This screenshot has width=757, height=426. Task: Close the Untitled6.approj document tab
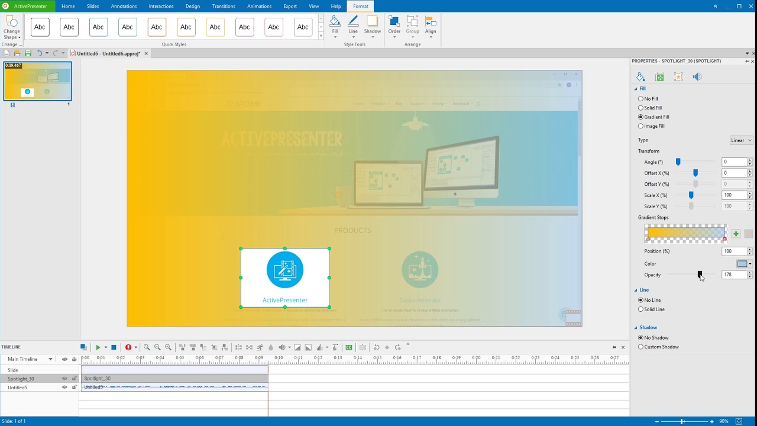pyautogui.click(x=146, y=53)
